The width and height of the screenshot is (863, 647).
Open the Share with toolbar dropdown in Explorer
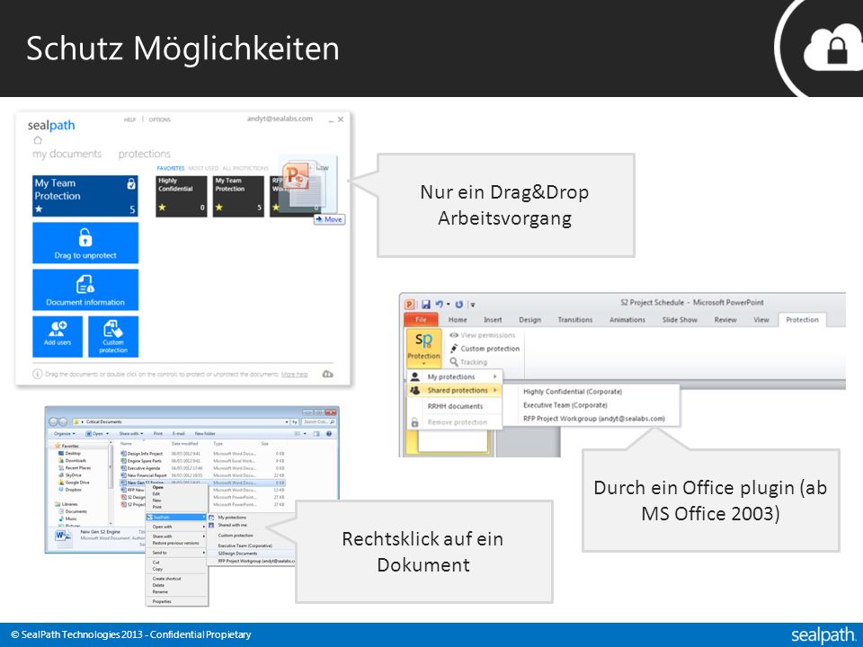131,433
